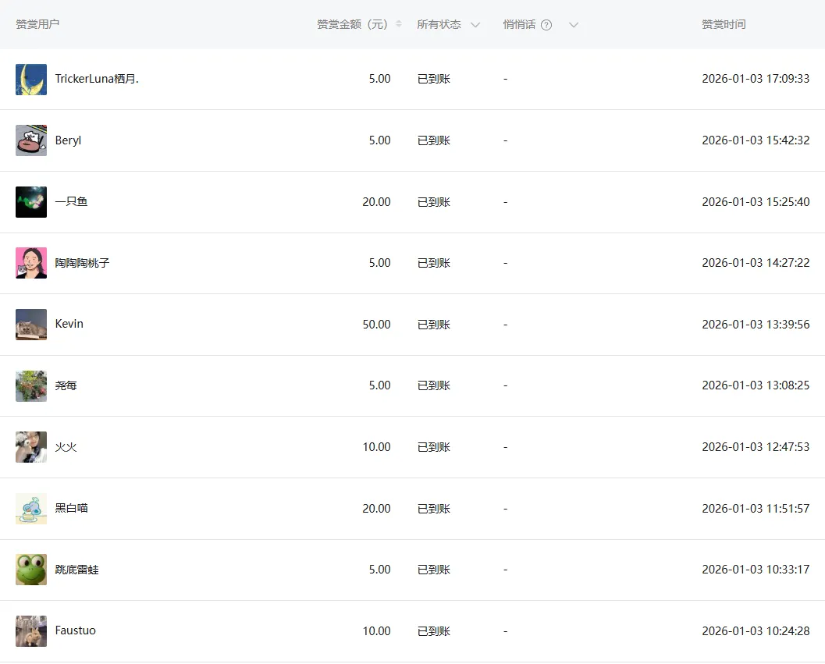Image resolution: width=825 pixels, height=664 pixels.
Task: Click Faustuo's rabbit avatar
Action: [x=31, y=631]
